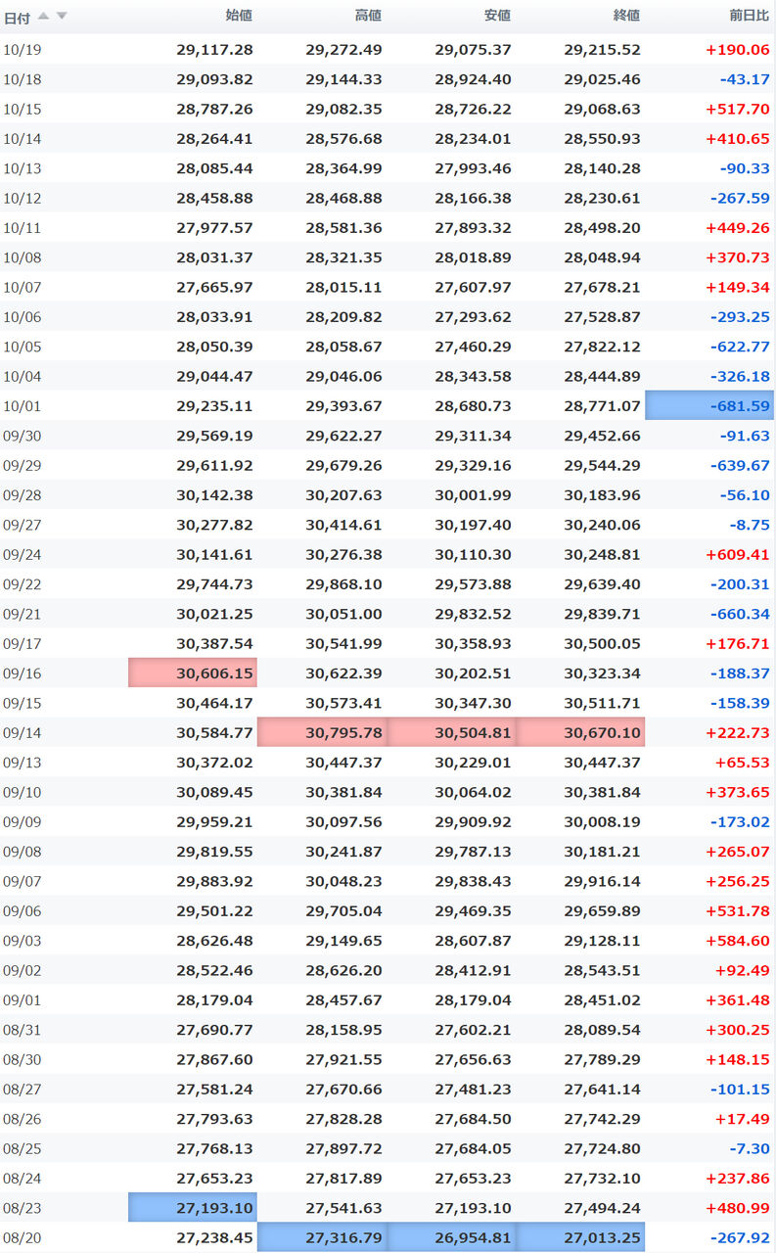This screenshot has height=1253, width=776.
Task: Select the 10/11 change +449.26
Action: coord(737,227)
